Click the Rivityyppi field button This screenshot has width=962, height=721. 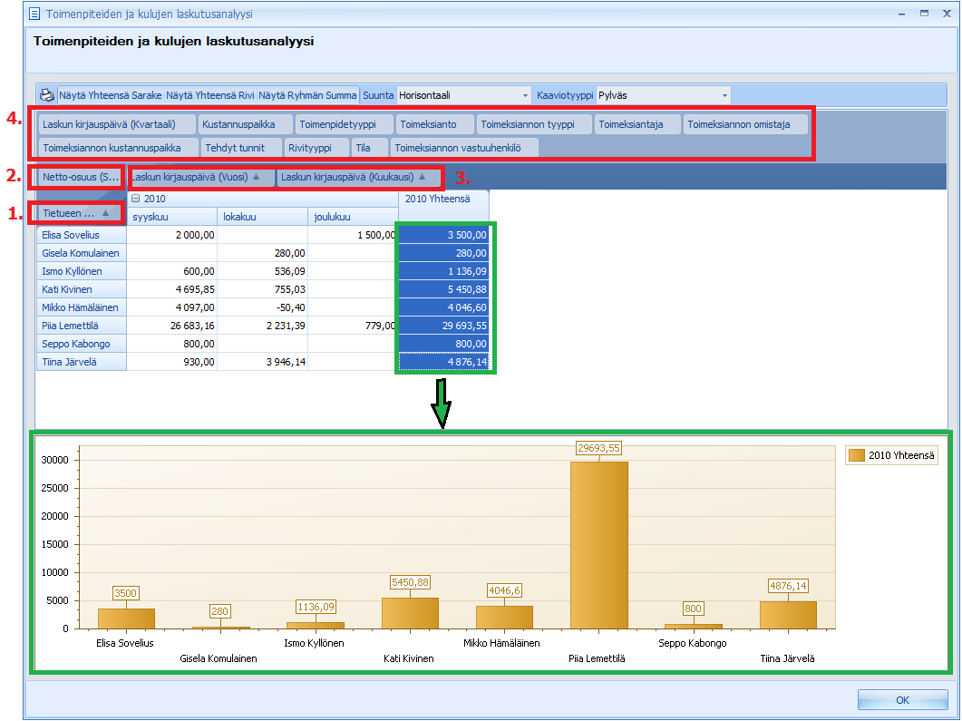point(316,148)
